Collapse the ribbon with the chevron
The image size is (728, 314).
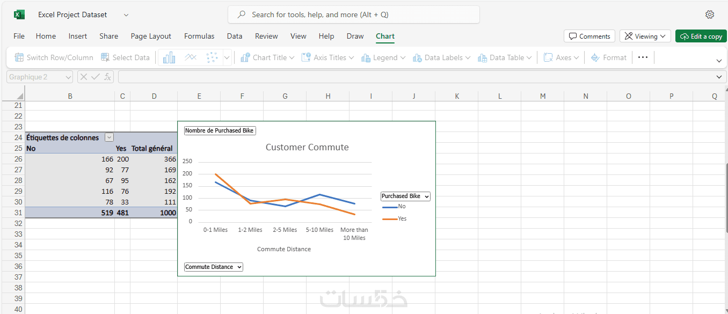[719, 61]
